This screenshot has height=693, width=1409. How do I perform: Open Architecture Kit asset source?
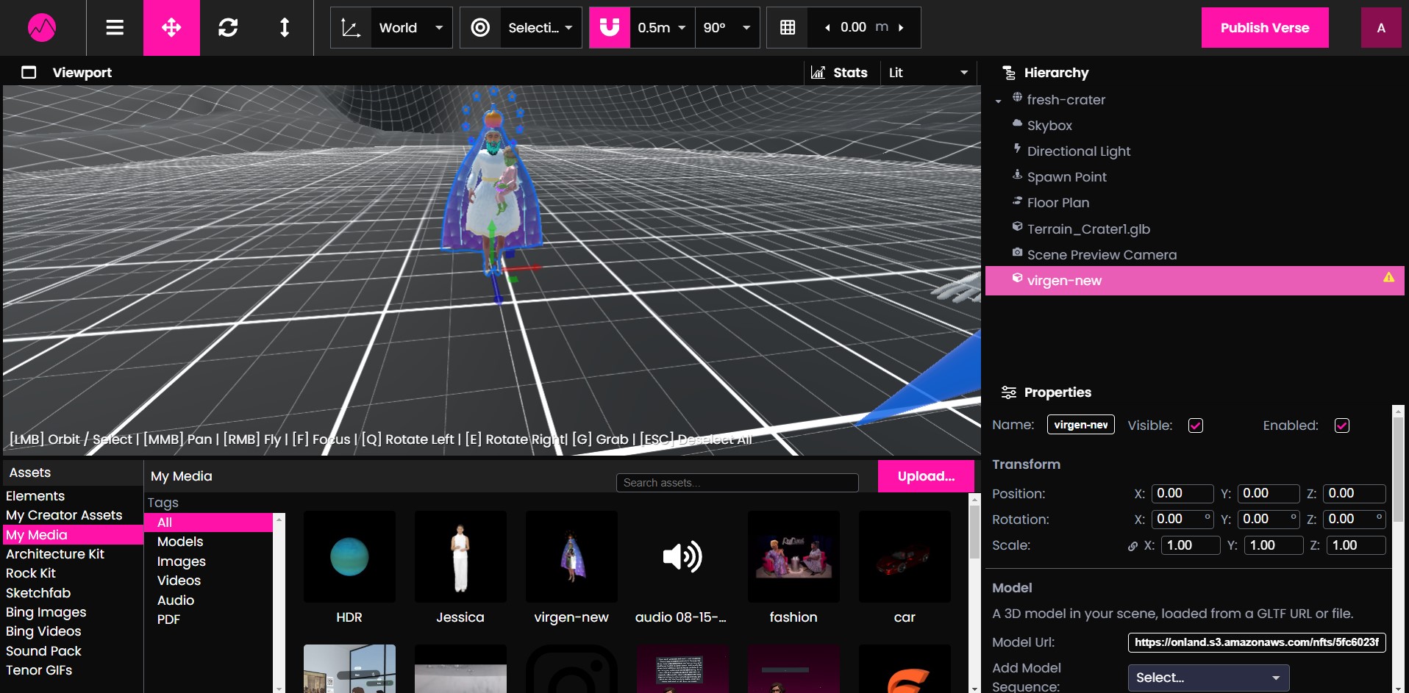click(x=55, y=554)
